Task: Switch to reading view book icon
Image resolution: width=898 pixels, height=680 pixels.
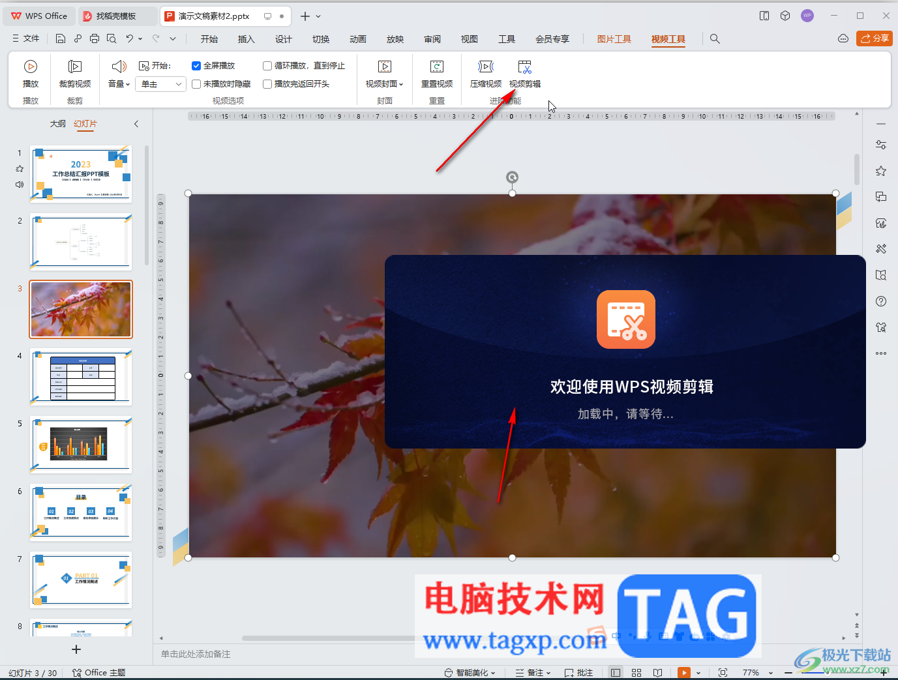Action: point(658,672)
